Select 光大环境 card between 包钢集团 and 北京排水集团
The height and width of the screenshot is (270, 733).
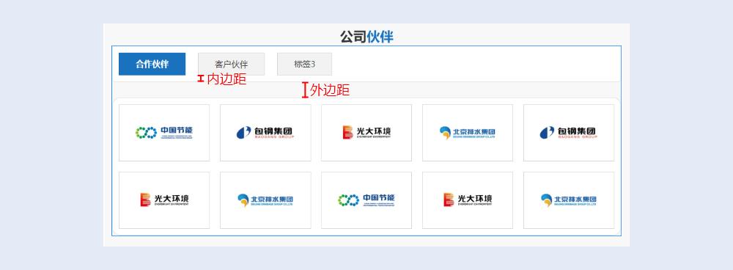coord(366,133)
